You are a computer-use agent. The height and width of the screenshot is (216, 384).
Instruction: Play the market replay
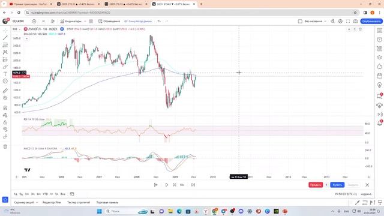point(167,185)
